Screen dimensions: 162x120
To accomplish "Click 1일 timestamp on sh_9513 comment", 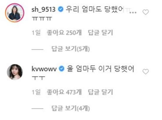I will [36, 33].
